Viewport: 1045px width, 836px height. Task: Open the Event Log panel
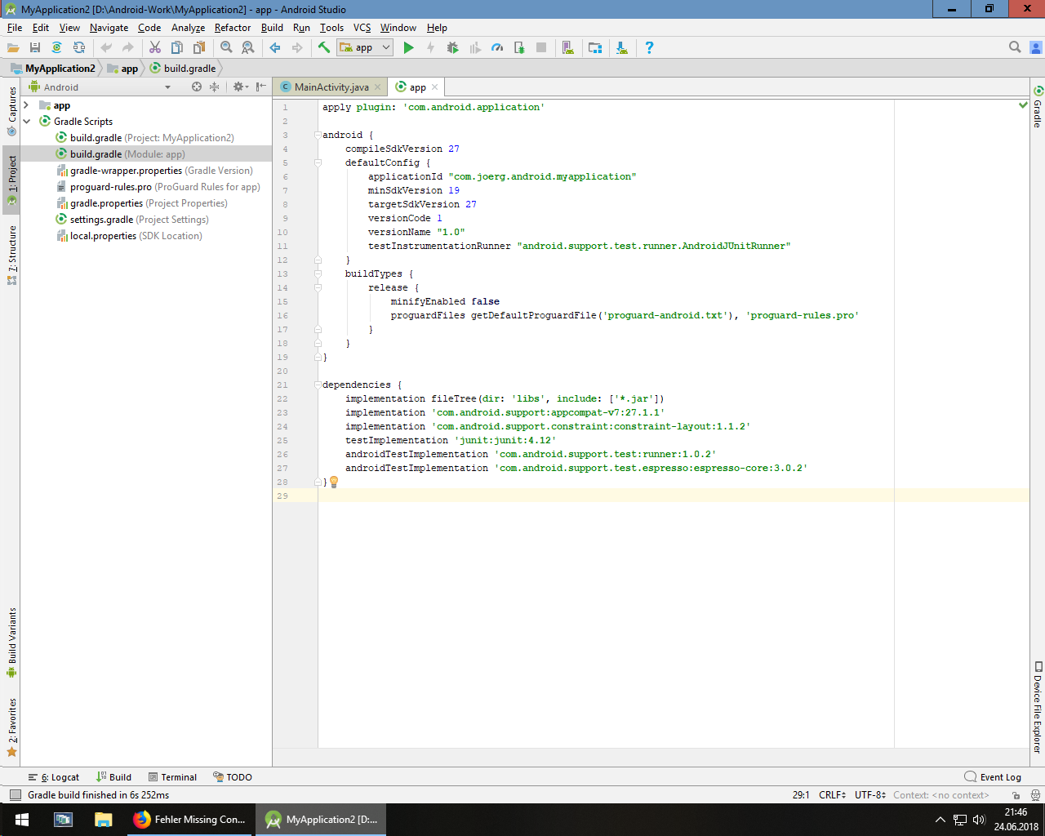point(993,777)
